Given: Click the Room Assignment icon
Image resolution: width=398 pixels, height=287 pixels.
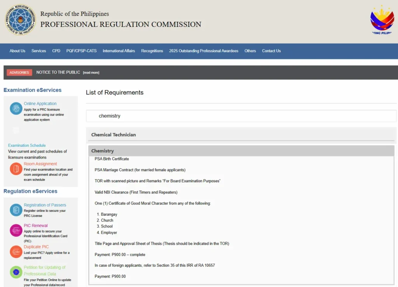Looking at the screenshot, I should click(16, 169).
